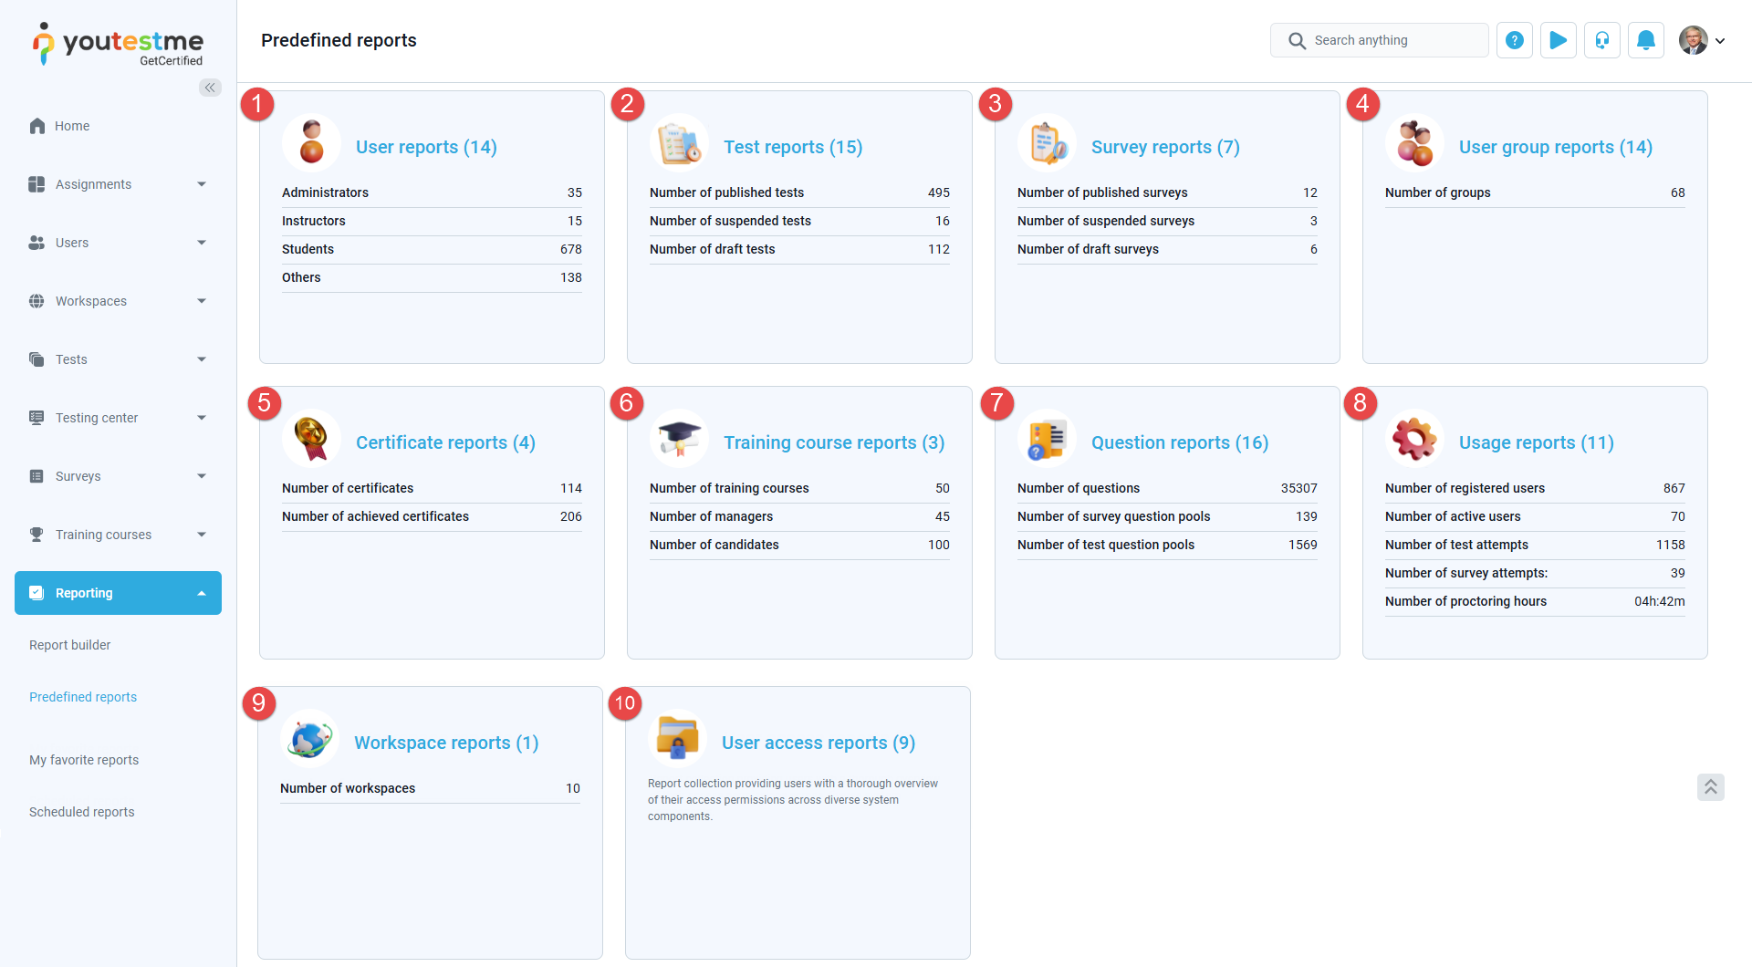
Task: Go to Home in sidebar
Action: pyautogui.click(x=72, y=126)
